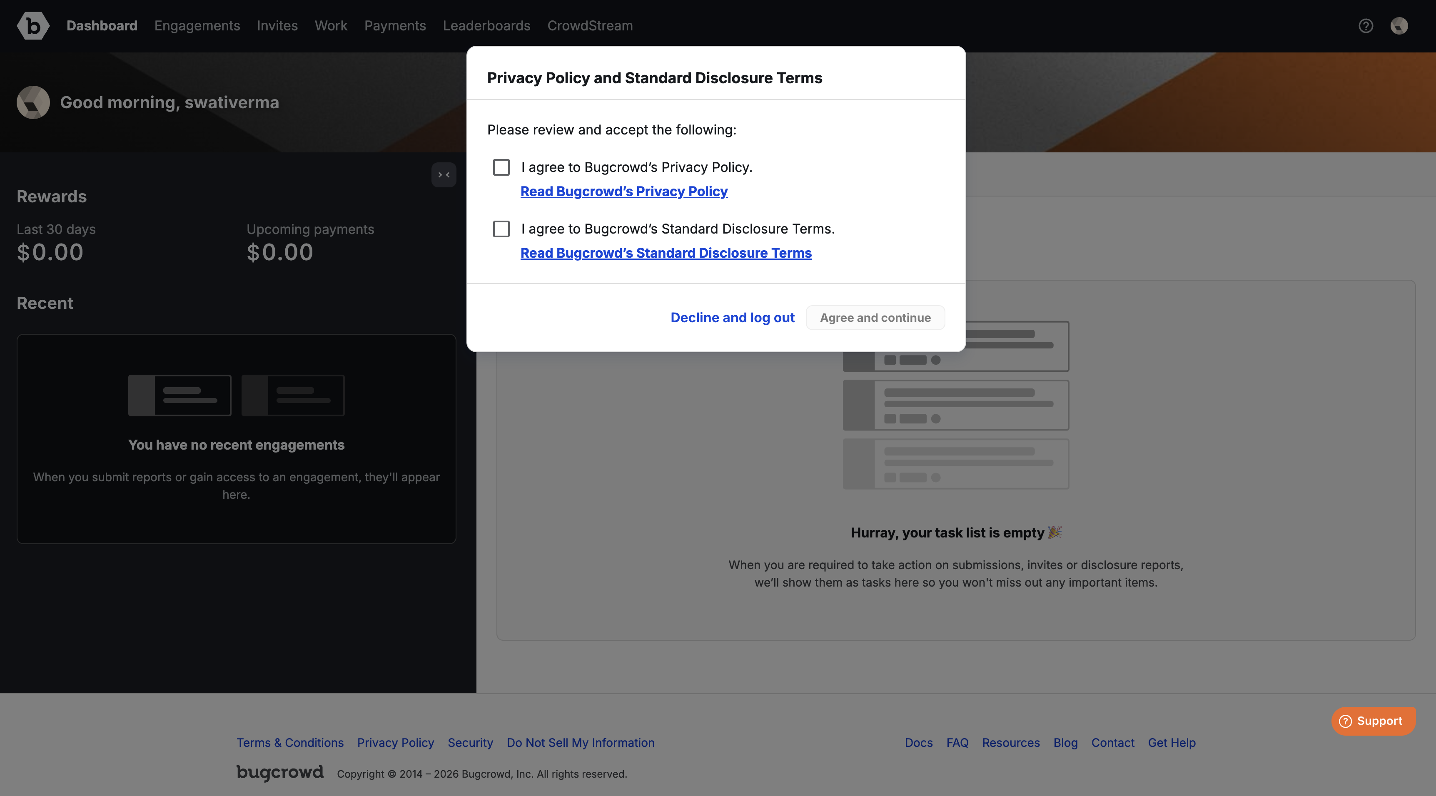This screenshot has height=796, width=1436.
Task: Go to the Dashboard nav item
Action: [102, 26]
